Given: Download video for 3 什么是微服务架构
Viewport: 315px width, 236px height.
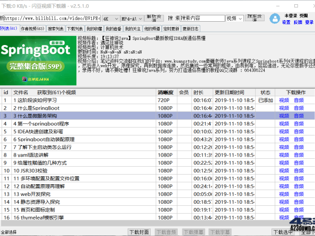Looking at the screenshot, I should 284,116.
